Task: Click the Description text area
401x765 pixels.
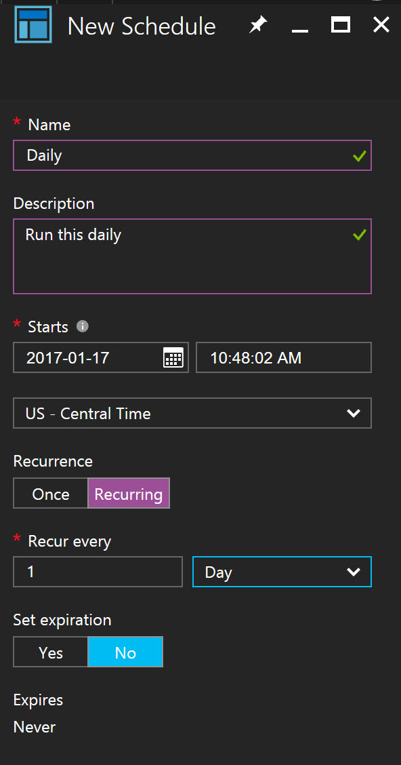Action: (192, 256)
